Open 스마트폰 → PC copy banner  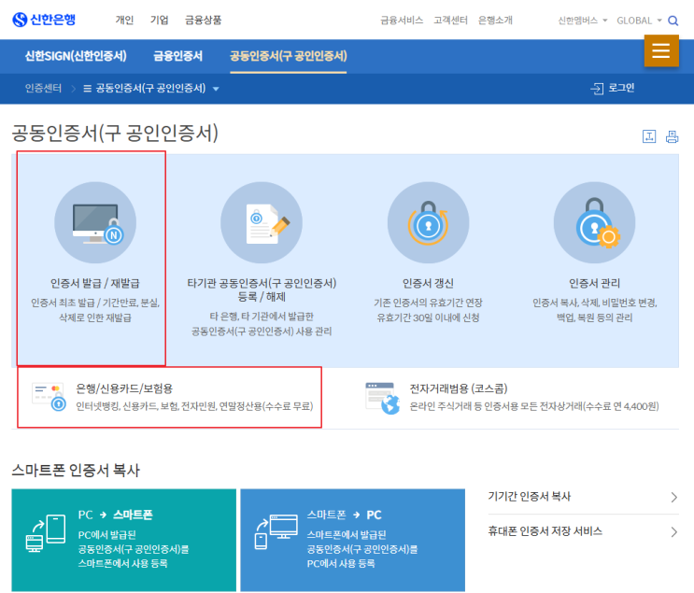coord(353,540)
